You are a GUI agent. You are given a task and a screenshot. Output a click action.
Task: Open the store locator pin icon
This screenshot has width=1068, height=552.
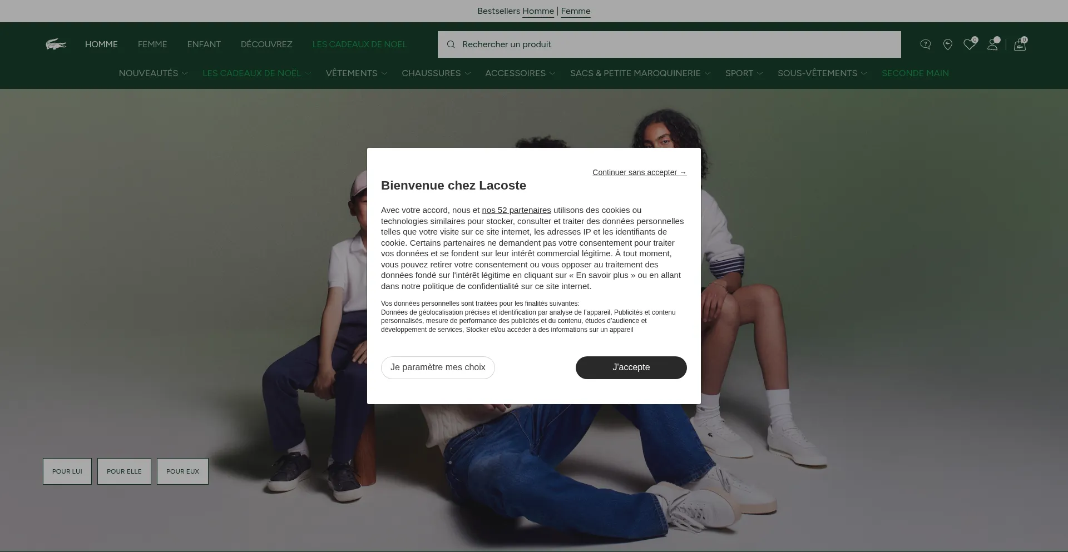(948, 44)
